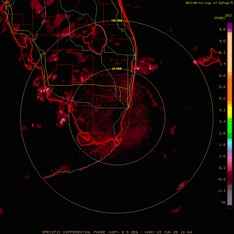
Task: Click the 2.6 scale value
Action: (222, 133)
